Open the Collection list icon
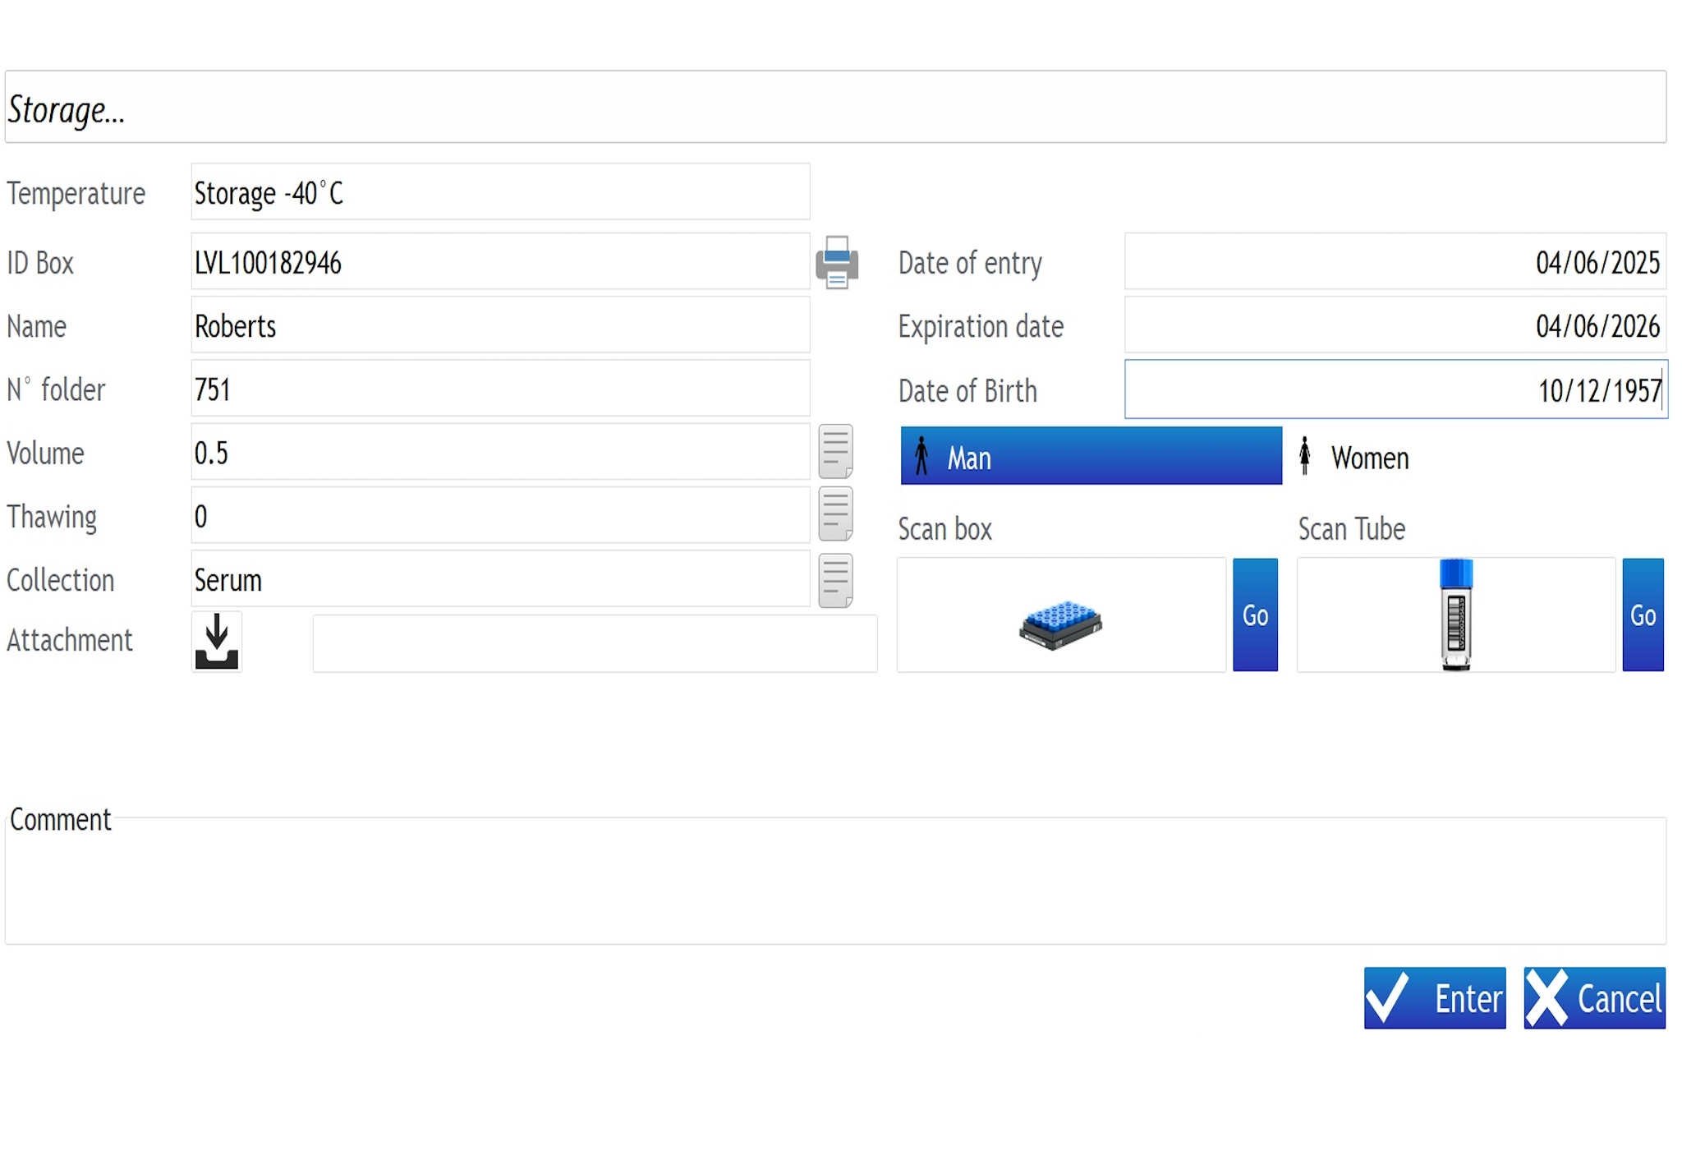The height and width of the screenshot is (1165, 1682). coord(835,580)
